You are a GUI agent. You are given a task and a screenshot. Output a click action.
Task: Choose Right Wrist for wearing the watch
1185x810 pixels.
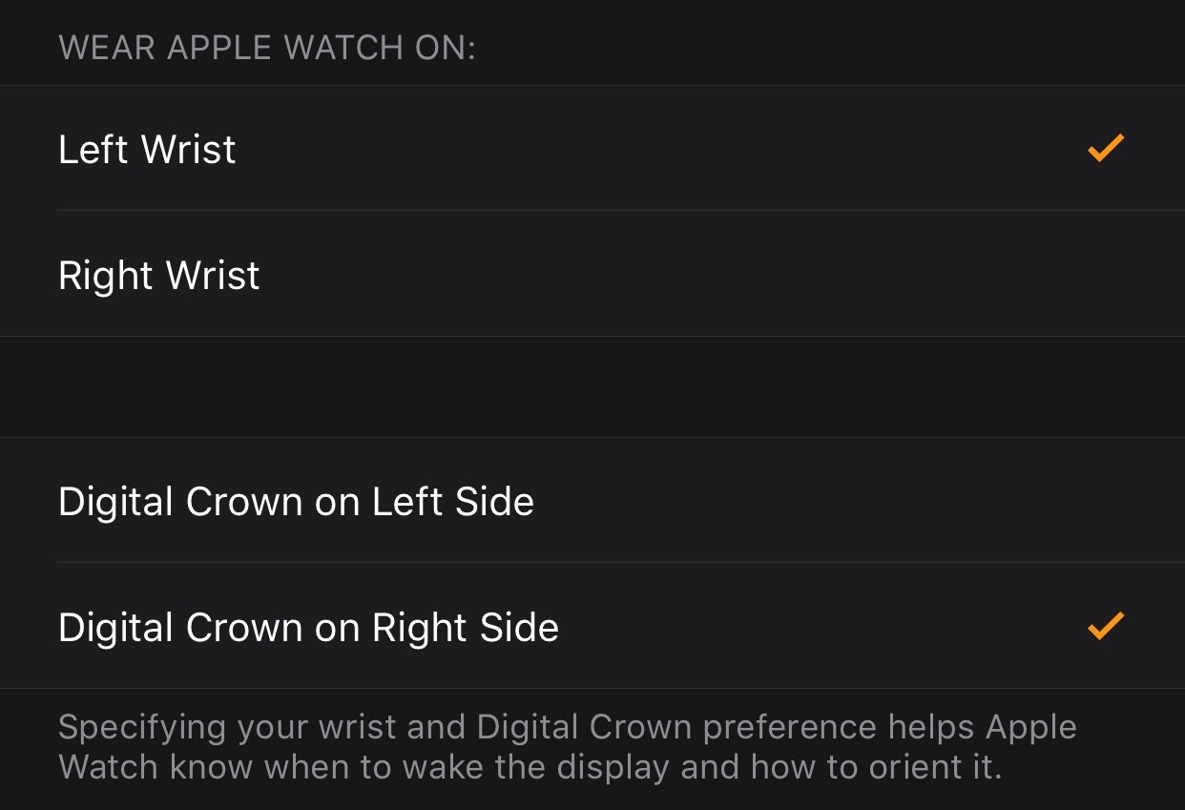[x=592, y=275]
